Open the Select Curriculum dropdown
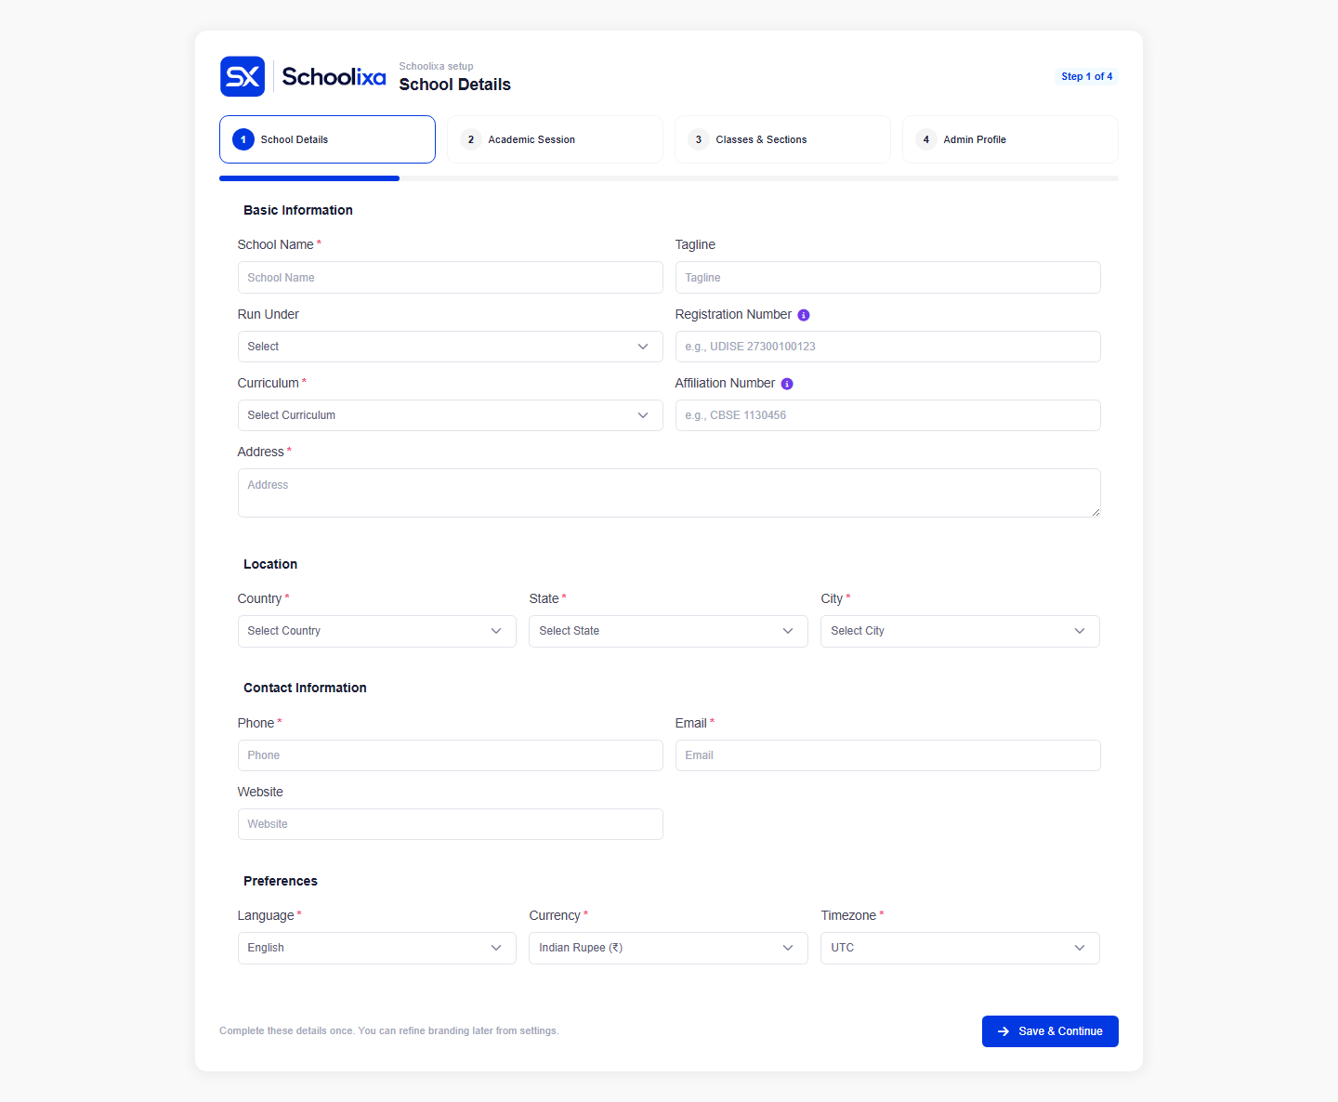 [451, 415]
